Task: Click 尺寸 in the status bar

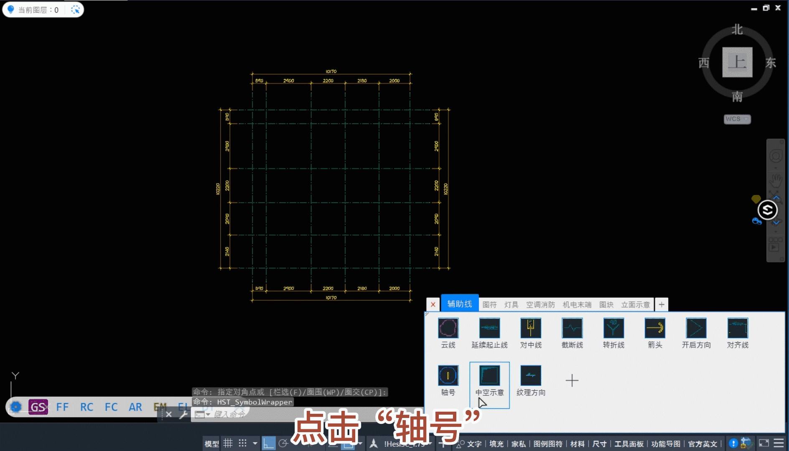Action: point(599,443)
